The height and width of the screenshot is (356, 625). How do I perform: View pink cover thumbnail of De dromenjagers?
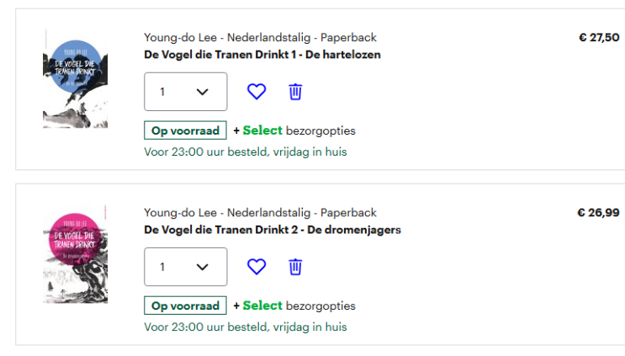point(75,253)
